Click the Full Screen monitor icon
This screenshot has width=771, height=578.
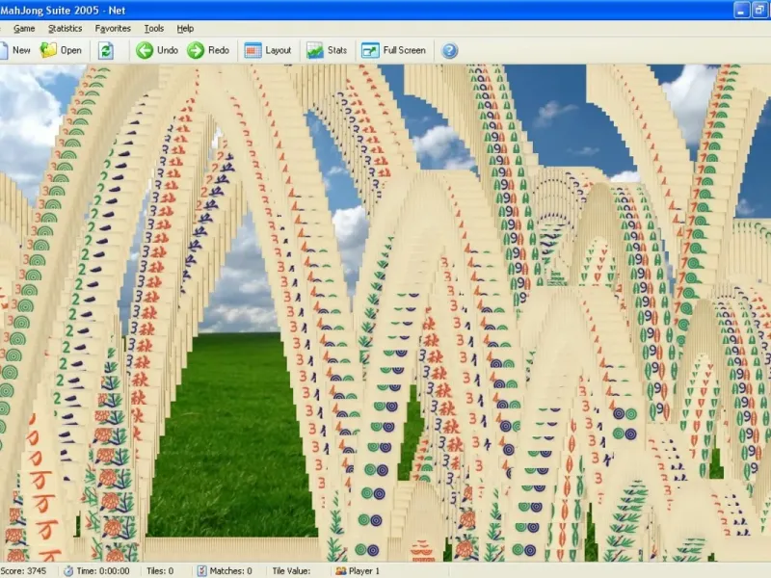tap(370, 50)
